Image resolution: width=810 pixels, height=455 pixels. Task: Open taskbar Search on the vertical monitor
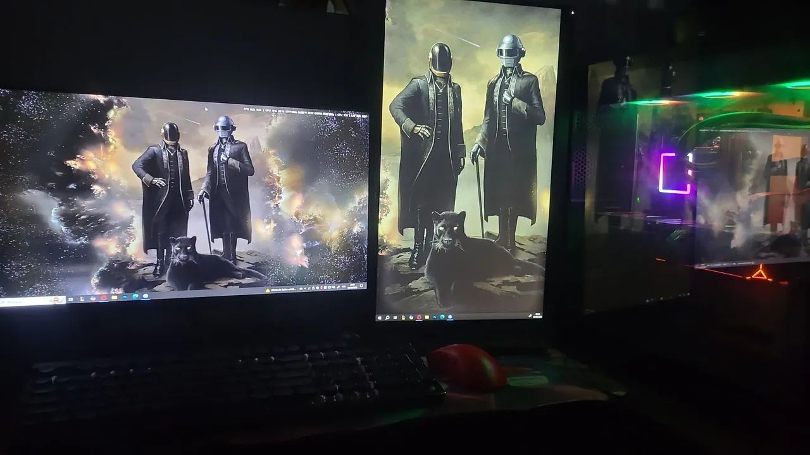pos(387,318)
